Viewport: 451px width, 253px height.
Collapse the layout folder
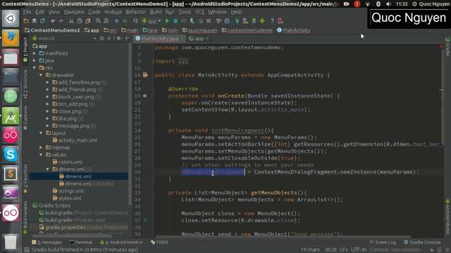pyautogui.click(x=41, y=133)
